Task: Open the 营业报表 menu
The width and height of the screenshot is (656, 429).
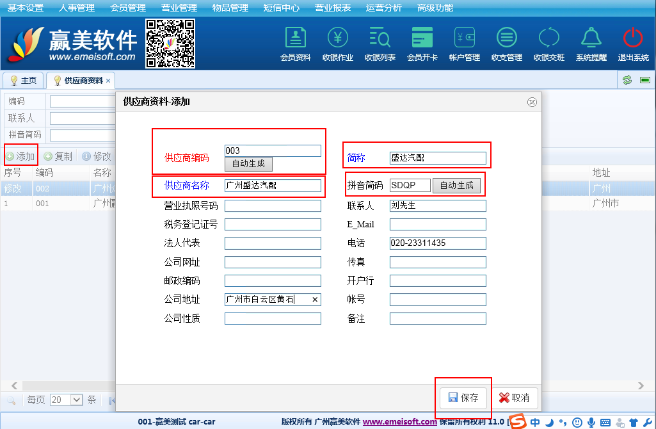Action: [332, 8]
